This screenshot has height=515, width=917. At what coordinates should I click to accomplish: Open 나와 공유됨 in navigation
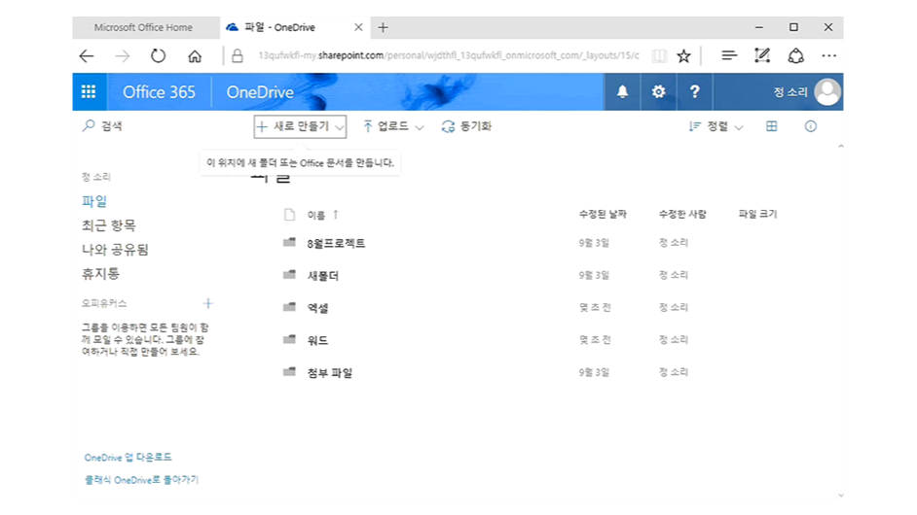115,250
